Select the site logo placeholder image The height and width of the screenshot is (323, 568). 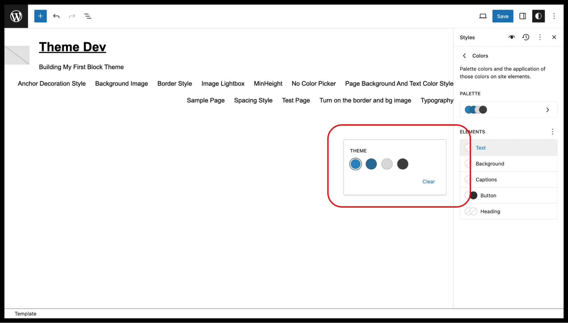[17, 55]
